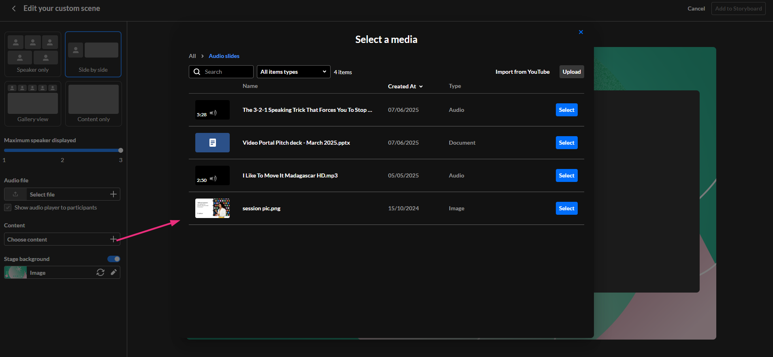Click The 3-2-1 Speaking Trick file name

[307, 110]
